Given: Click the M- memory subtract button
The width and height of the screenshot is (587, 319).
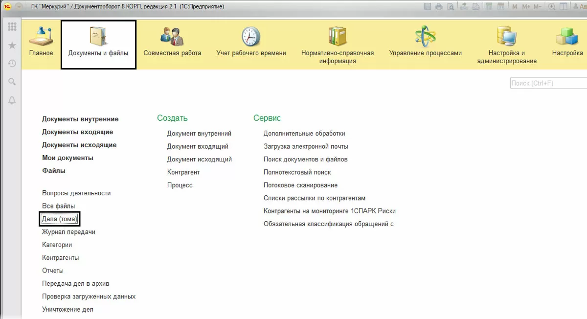Looking at the screenshot, I should tap(538, 6).
